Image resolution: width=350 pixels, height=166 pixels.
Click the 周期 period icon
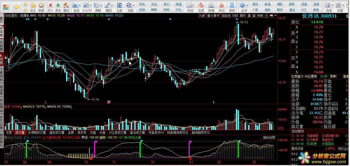97,5
